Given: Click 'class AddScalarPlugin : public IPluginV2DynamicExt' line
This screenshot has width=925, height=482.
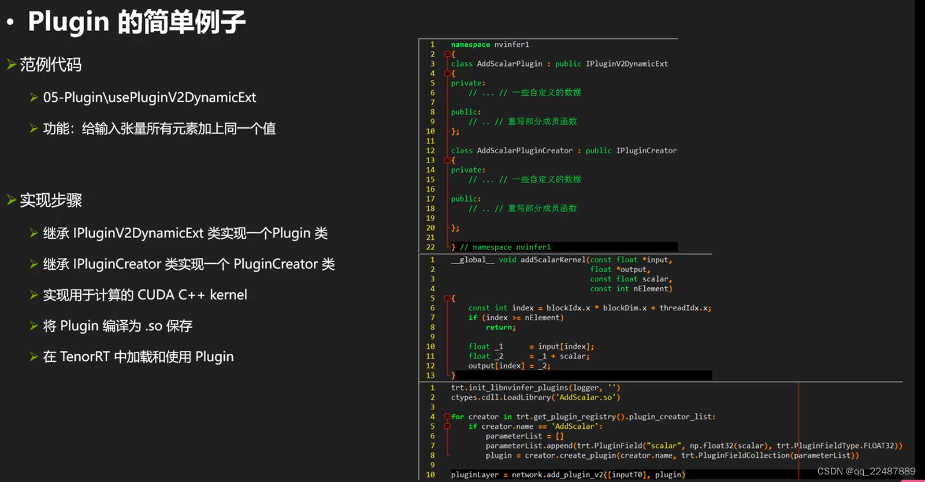Looking at the screenshot, I should pyautogui.click(x=559, y=64).
